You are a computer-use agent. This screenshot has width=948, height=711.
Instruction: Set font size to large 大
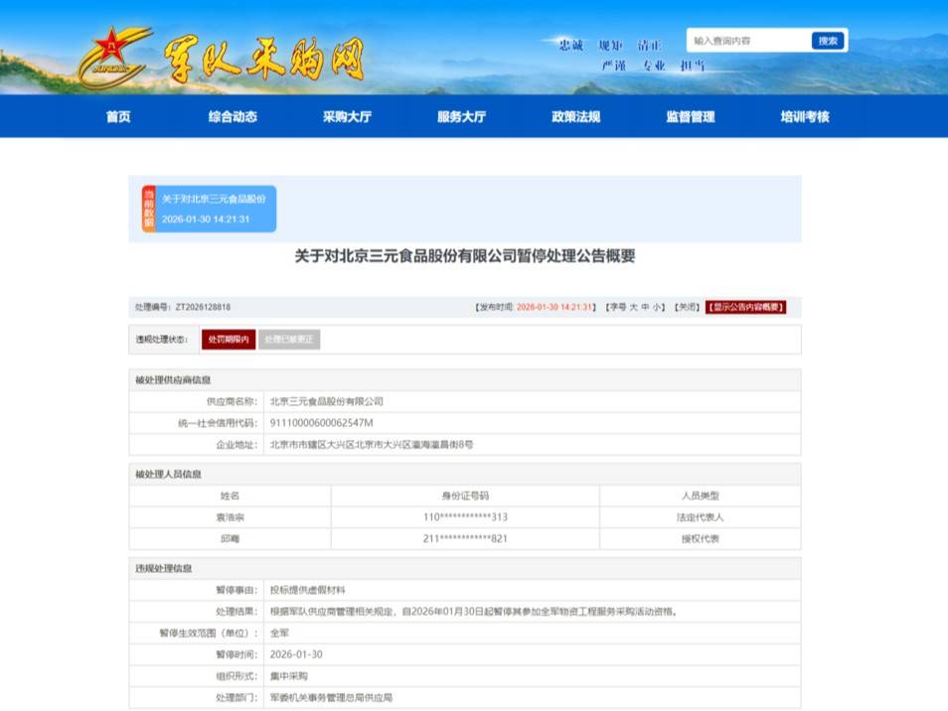(633, 308)
